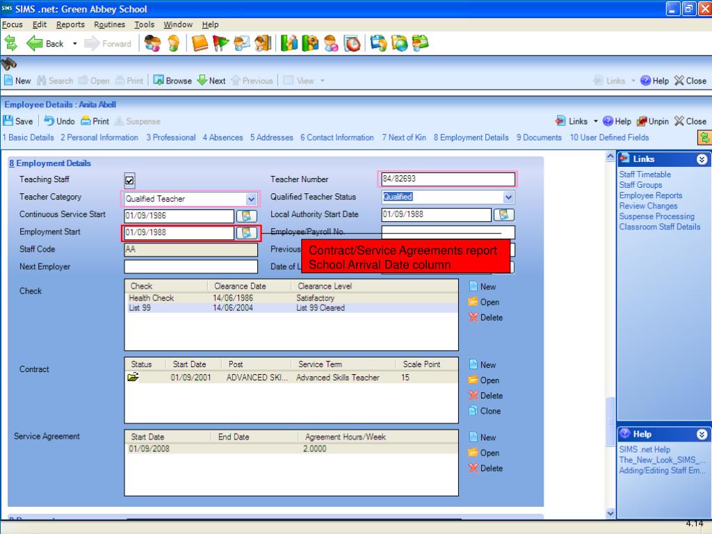Click the binoculars find icon
Image resolution: width=712 pixels, height=534 pixels.
(x=10, y=63)
